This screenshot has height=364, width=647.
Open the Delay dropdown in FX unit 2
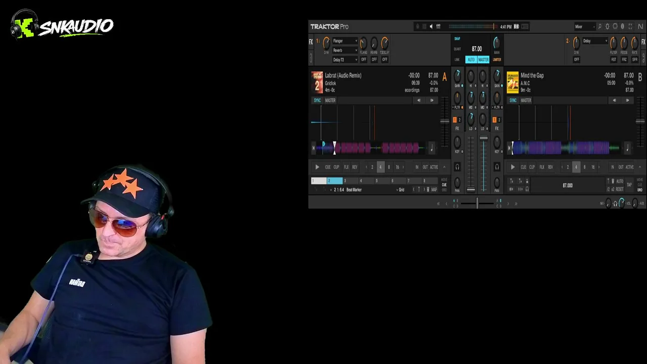(x=595, y=41)
